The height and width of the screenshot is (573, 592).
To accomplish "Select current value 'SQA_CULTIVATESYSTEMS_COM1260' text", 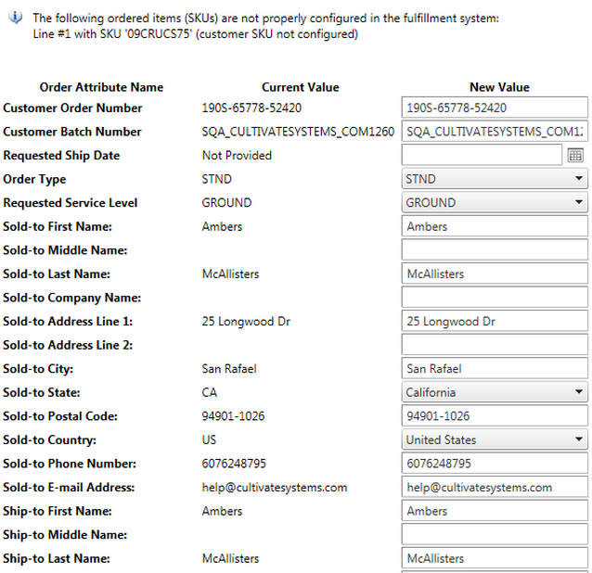I will pos(298,132).
